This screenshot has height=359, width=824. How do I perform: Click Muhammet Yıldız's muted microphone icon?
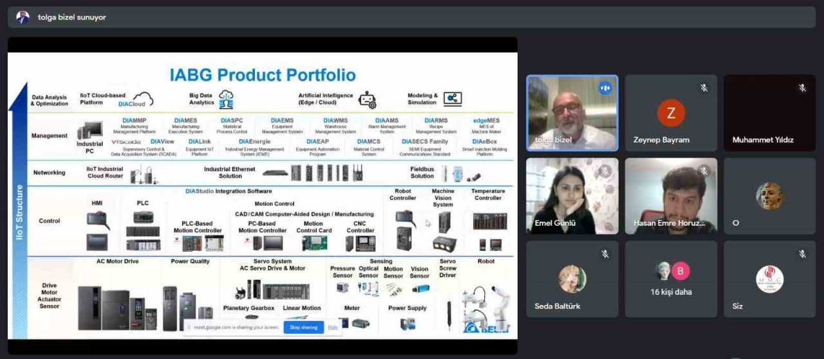click(802, 88)
